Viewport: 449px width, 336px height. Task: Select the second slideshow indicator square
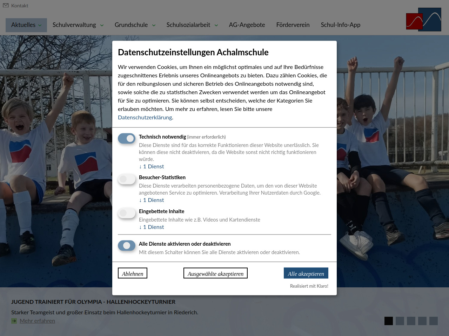click(x=400, y=321)
